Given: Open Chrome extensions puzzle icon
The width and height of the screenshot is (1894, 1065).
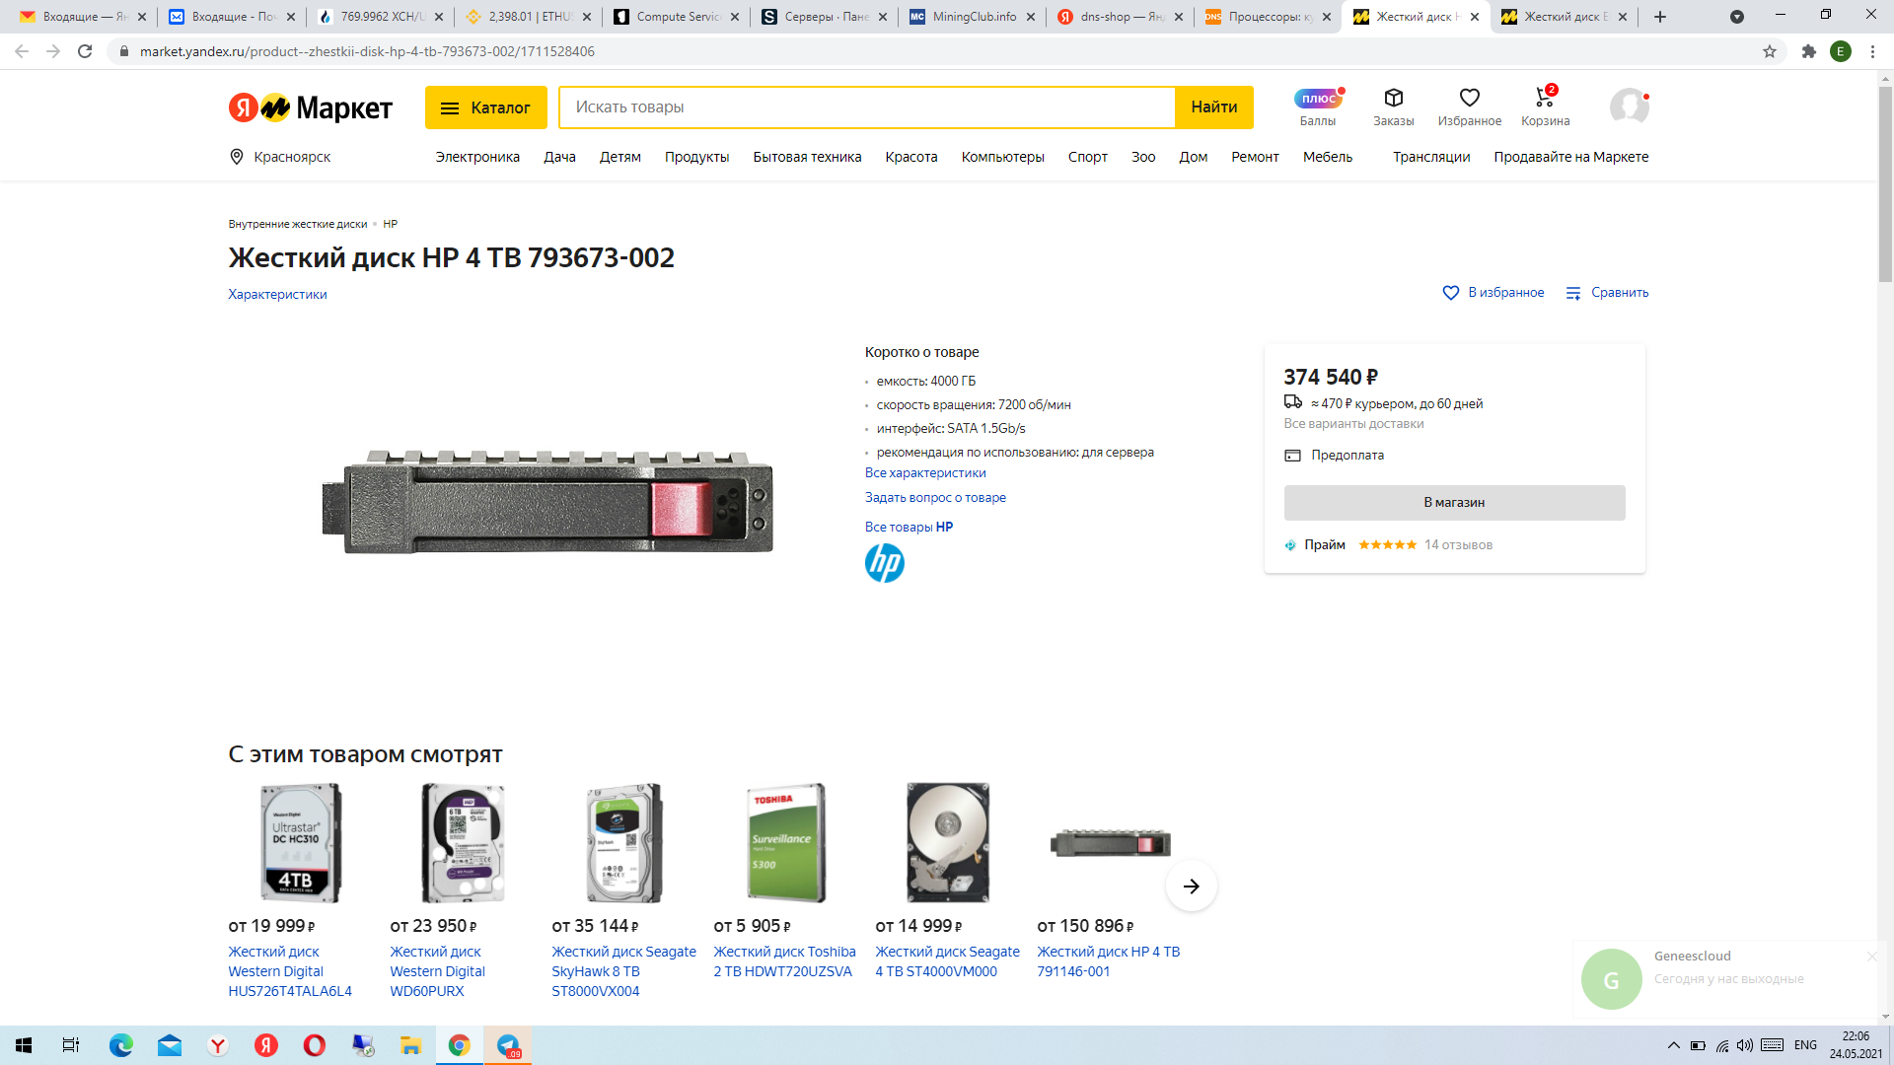Looking at the screenshot, I should [x=1808, y=51].
